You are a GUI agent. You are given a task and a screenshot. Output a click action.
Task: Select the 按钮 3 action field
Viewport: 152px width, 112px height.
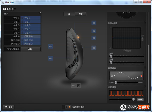coord(30,25)
